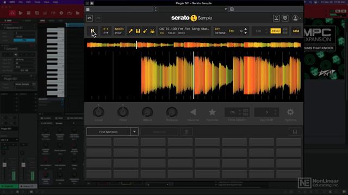The image size is (348, 195).
Task: Click the Find Samples button
Action: (x=108, y=132)
